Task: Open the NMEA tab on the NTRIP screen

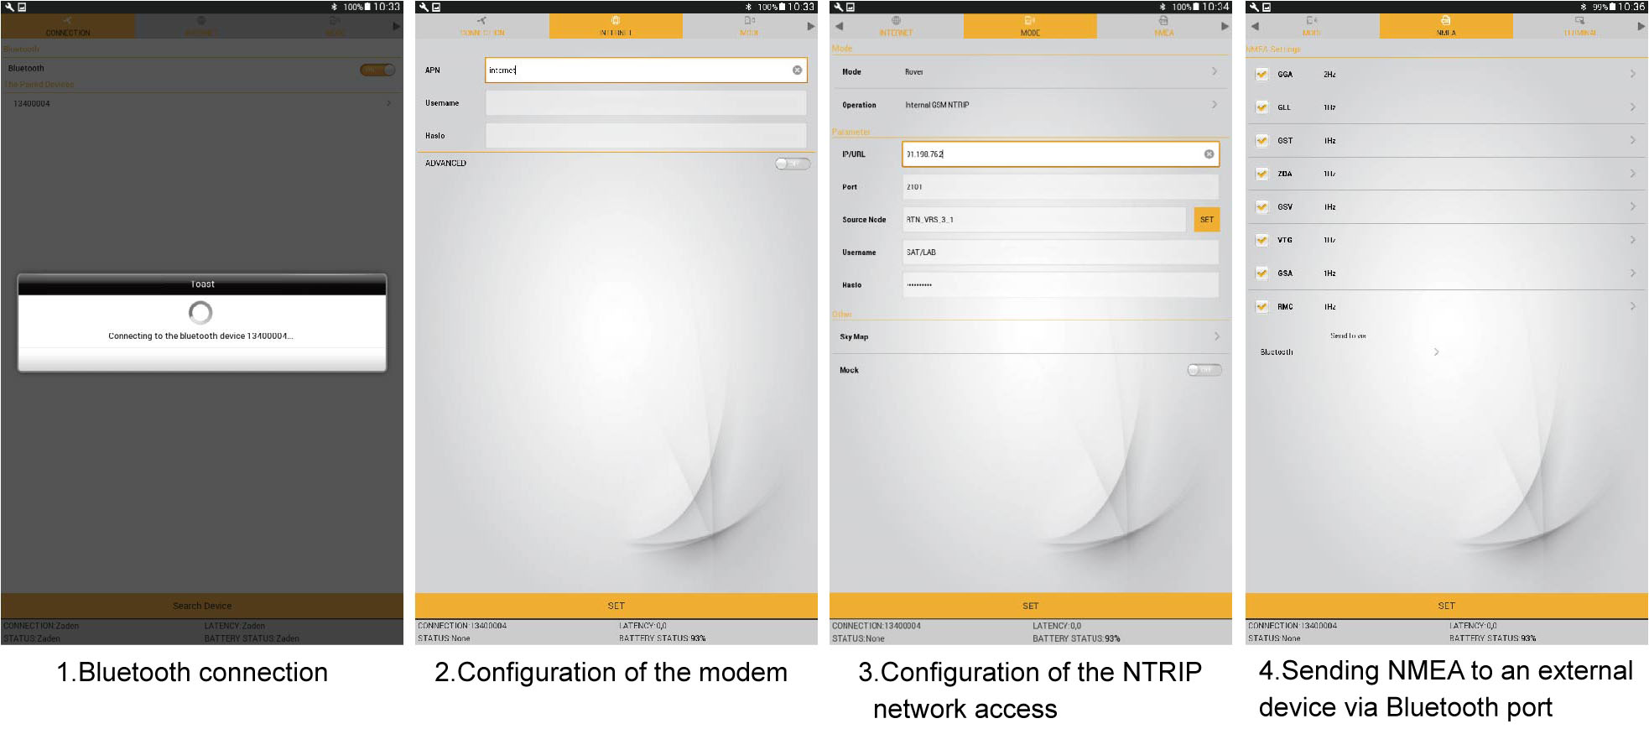Action: (1163, 26)
